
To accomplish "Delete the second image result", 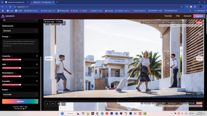I will (58, 104).
